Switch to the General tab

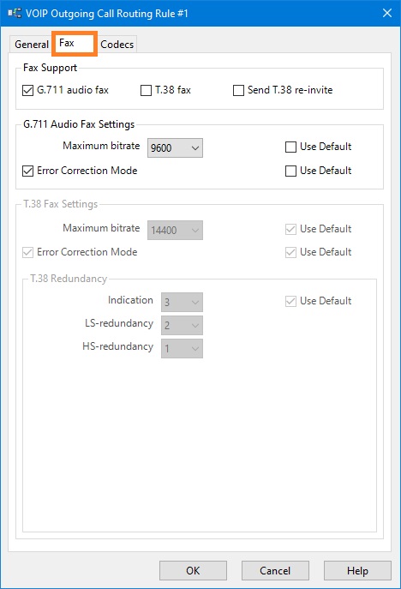[32, 45]
